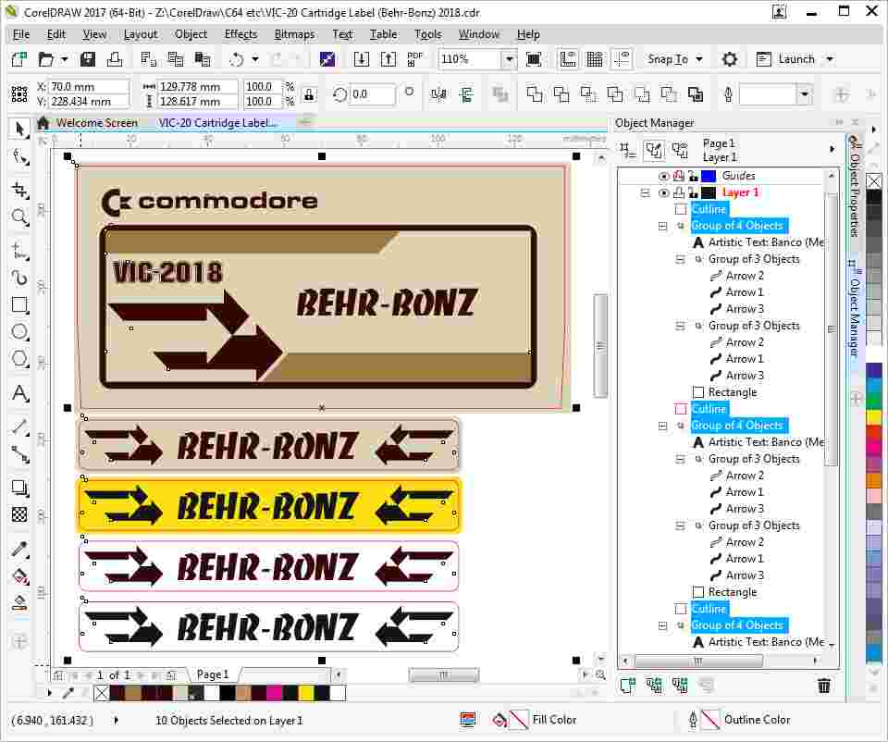This screenshot has width=888, height=742.
Task: Select the Pick tool
Action: (19, 130)
